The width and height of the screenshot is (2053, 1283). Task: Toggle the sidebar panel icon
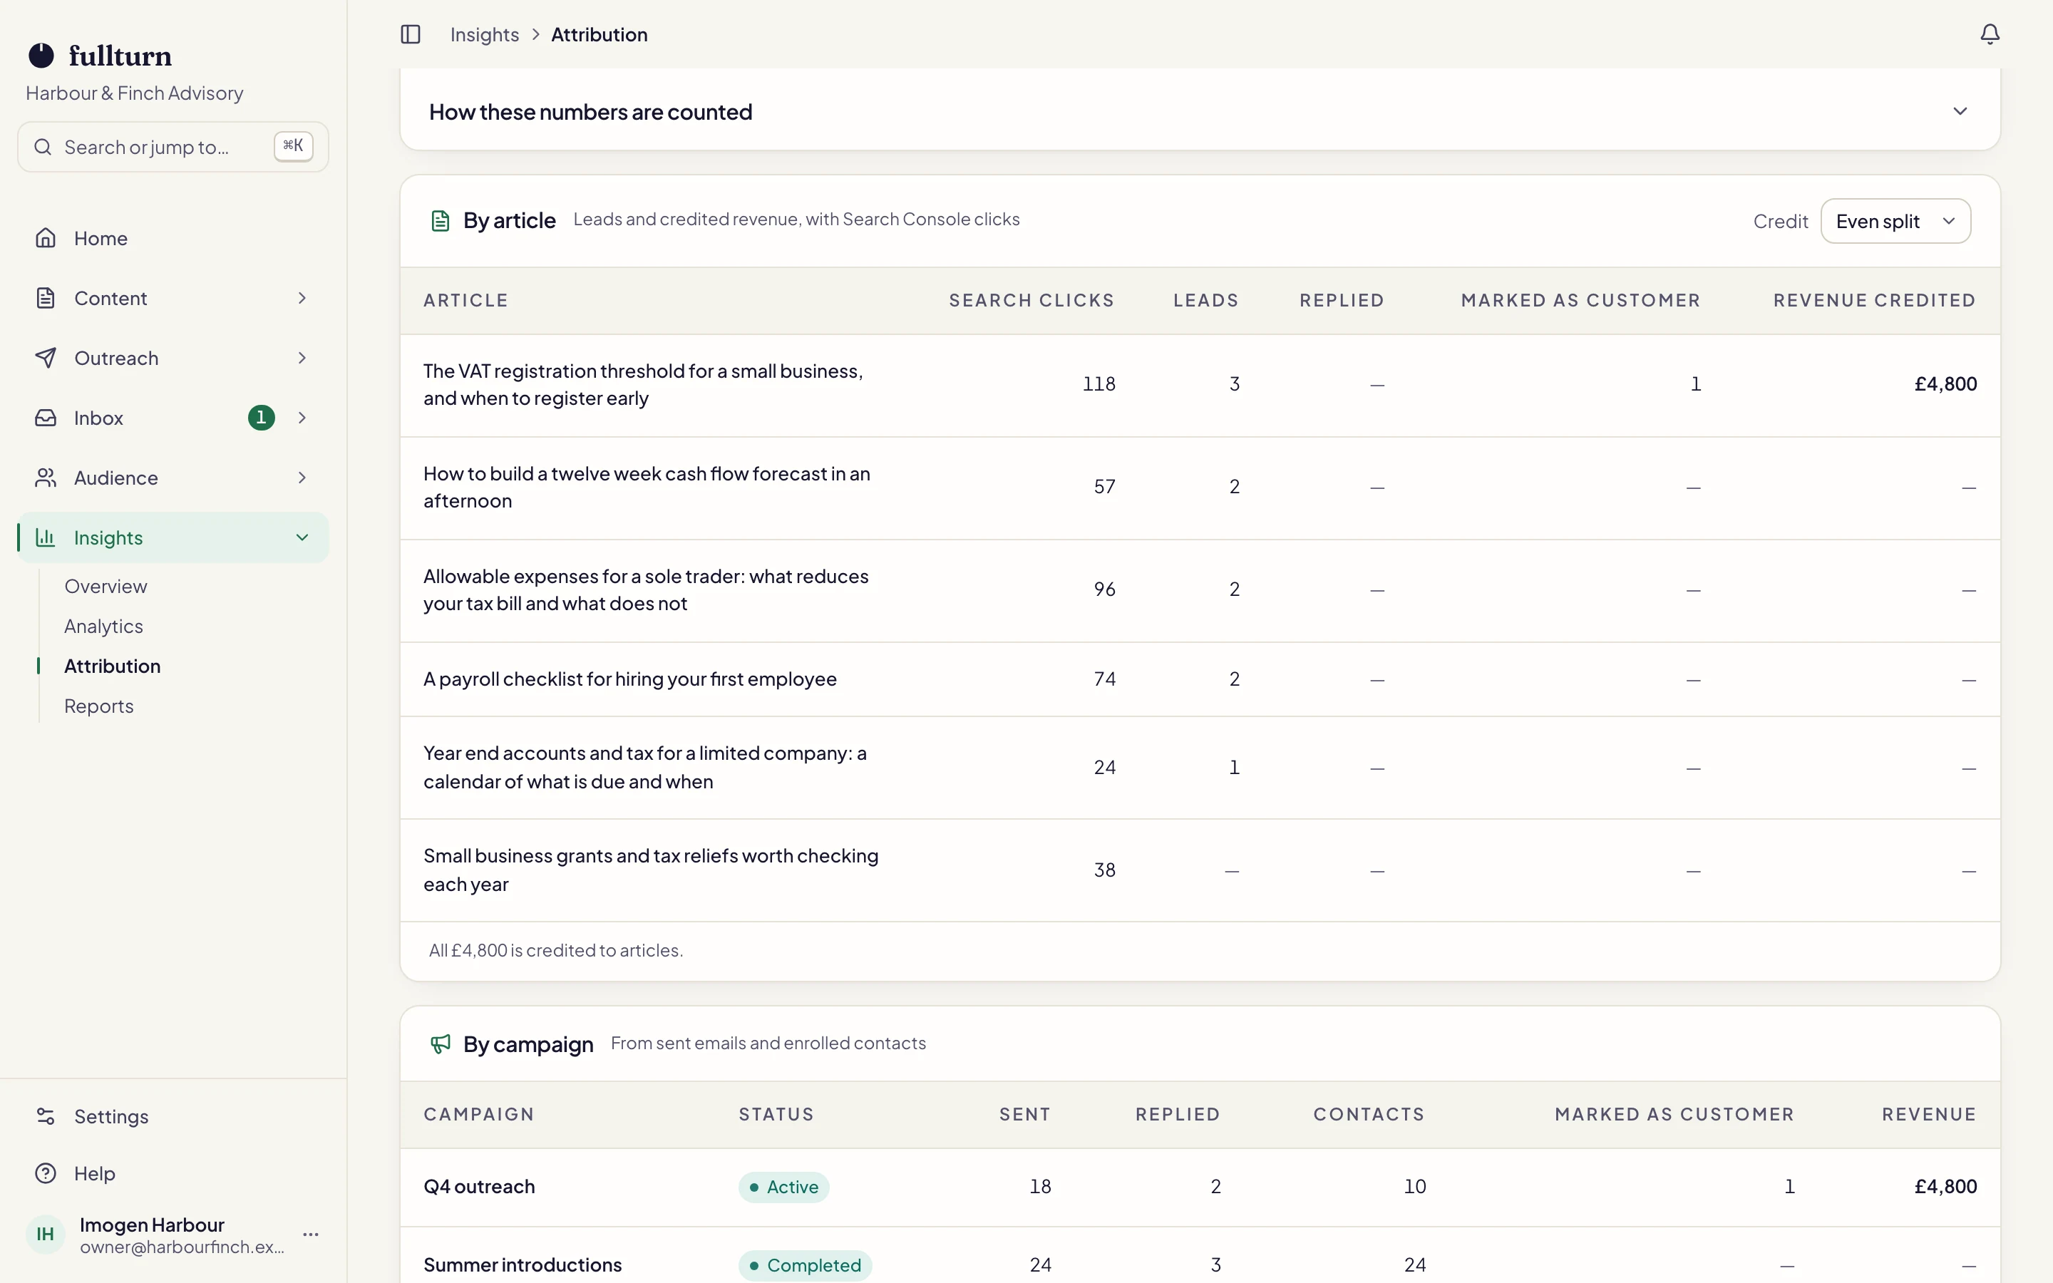coord(411,35)
